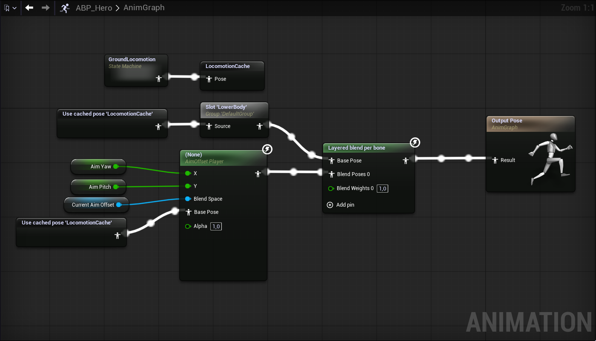This screenshot has width=596, height=341.
Task: Click the Y input pin on AimOffset Player
Action: tap(188, 186)
